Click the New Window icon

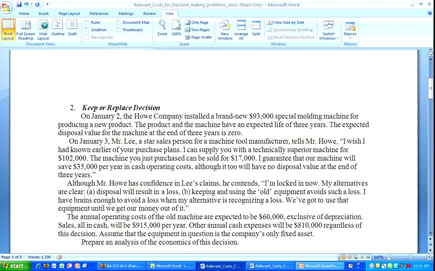pos(225,30)
